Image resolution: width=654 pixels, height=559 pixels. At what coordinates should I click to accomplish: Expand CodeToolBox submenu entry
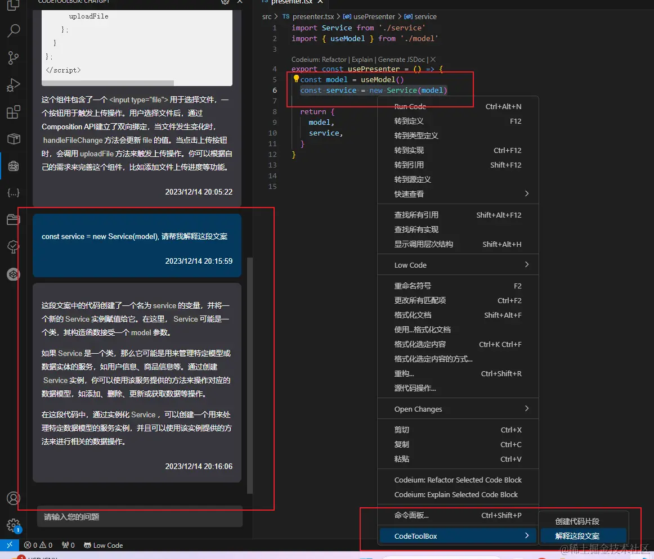tap(458, 535)
